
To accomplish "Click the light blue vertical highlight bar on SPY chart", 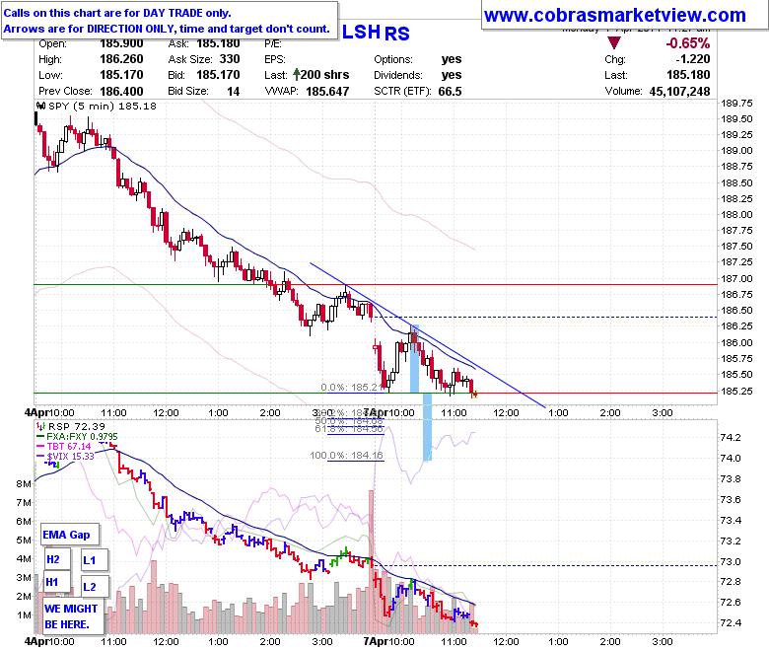I will pyautogui.click(x=414, y=359).
